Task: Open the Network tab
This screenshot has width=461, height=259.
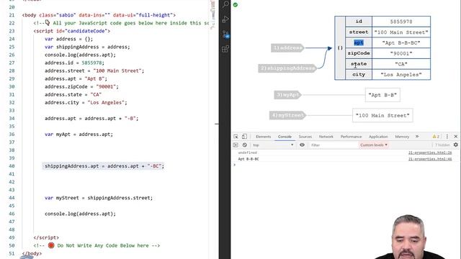Action: (326, 137)
